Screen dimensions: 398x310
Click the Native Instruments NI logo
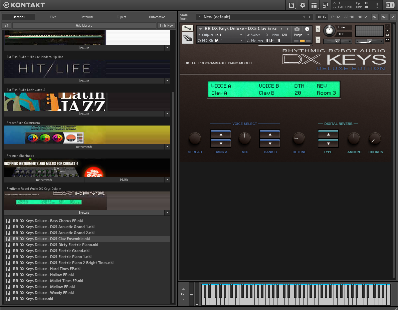pyautogui.click(x=390, y=5)
